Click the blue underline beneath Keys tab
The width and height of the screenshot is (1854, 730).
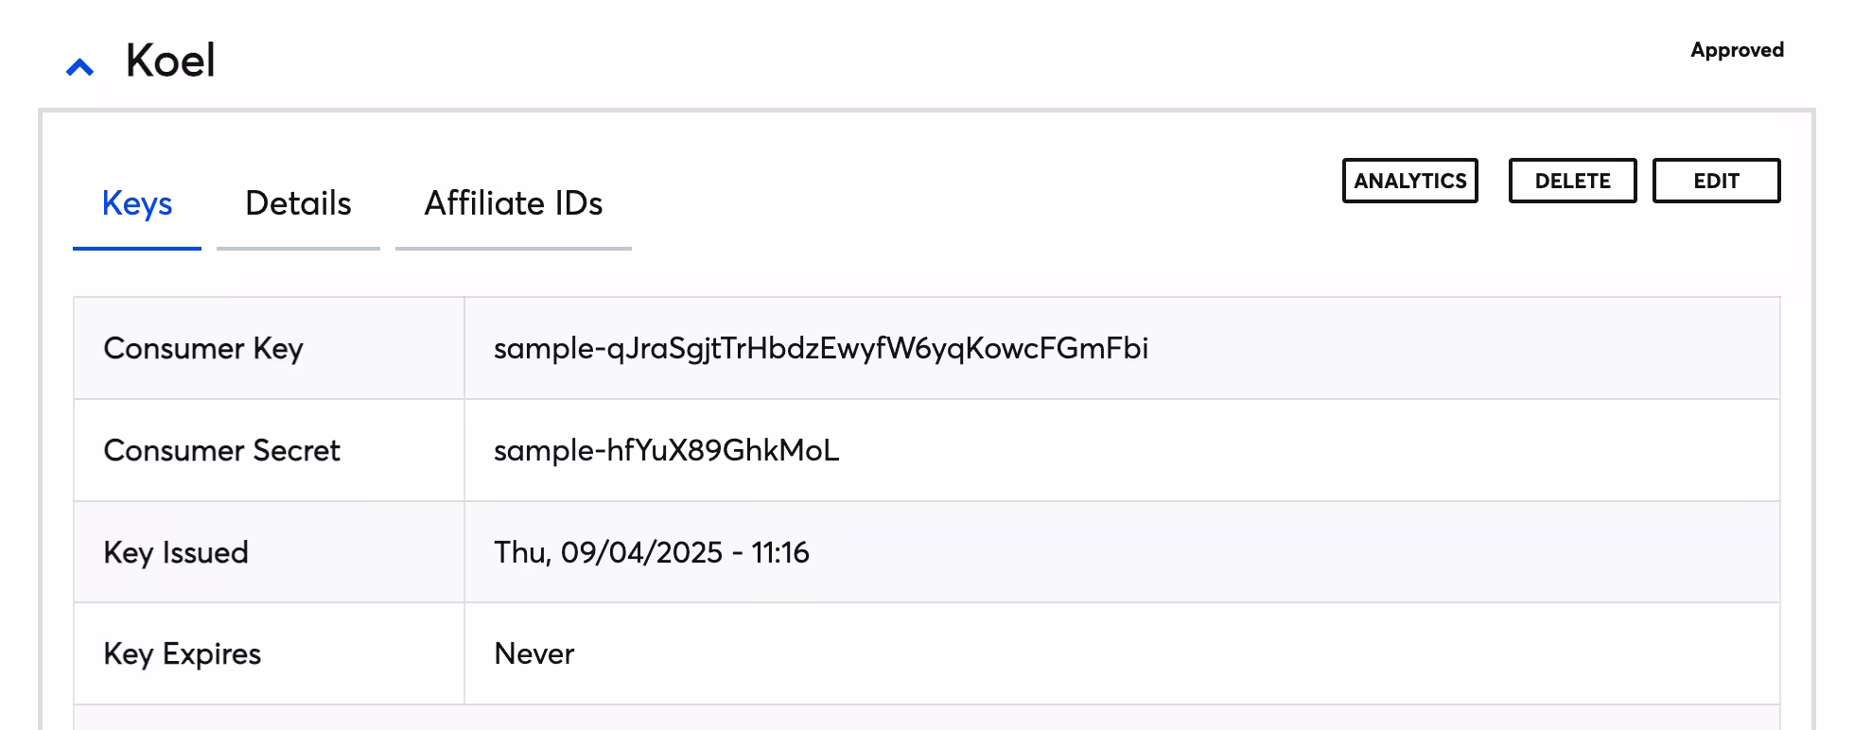pos(137,249)
